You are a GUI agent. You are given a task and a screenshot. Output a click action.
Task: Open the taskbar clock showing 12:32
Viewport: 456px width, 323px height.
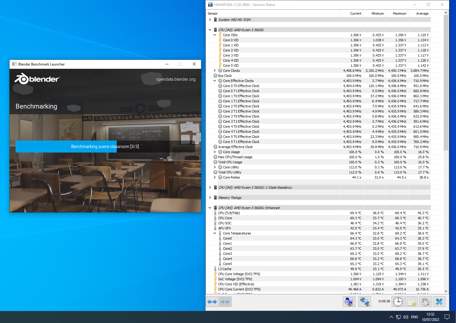(x=431, y=317)
